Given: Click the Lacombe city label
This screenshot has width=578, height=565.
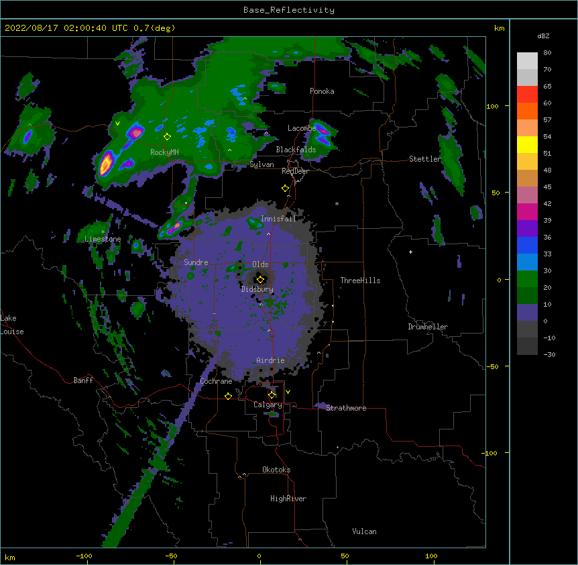Looking at the screenshot, I should (x=302, y=128).
